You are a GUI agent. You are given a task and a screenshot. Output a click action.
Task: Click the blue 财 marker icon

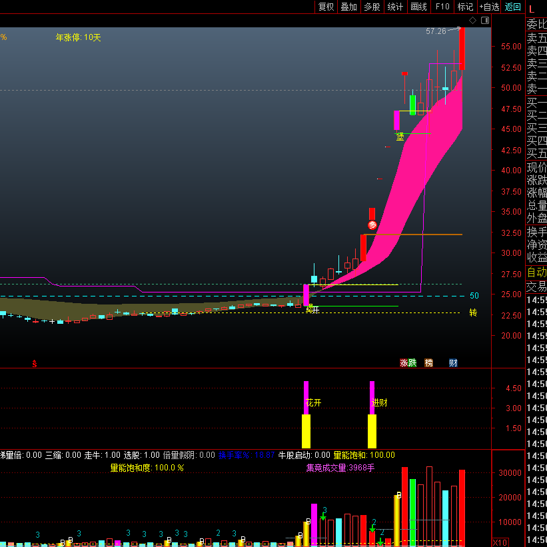(453, 363)
